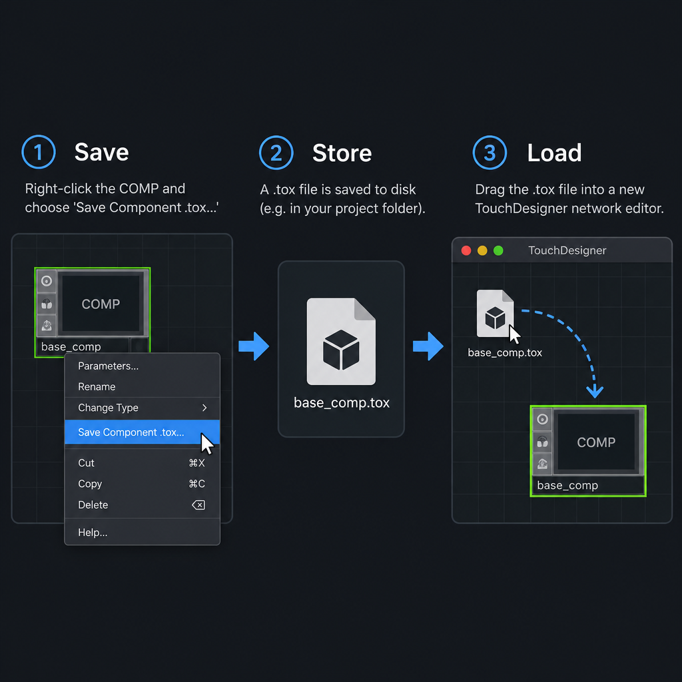
Task: Open Parameters... from the context menu
Action: click(x=143, y=366)
